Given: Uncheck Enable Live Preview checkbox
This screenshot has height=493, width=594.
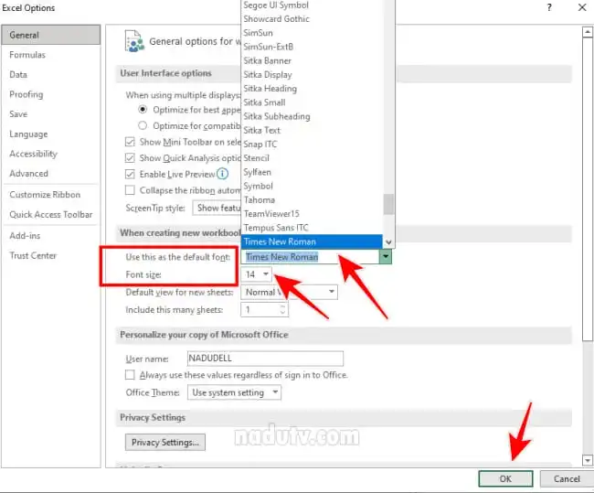Looking at the screenshot, I should click(x=130, y=174).
